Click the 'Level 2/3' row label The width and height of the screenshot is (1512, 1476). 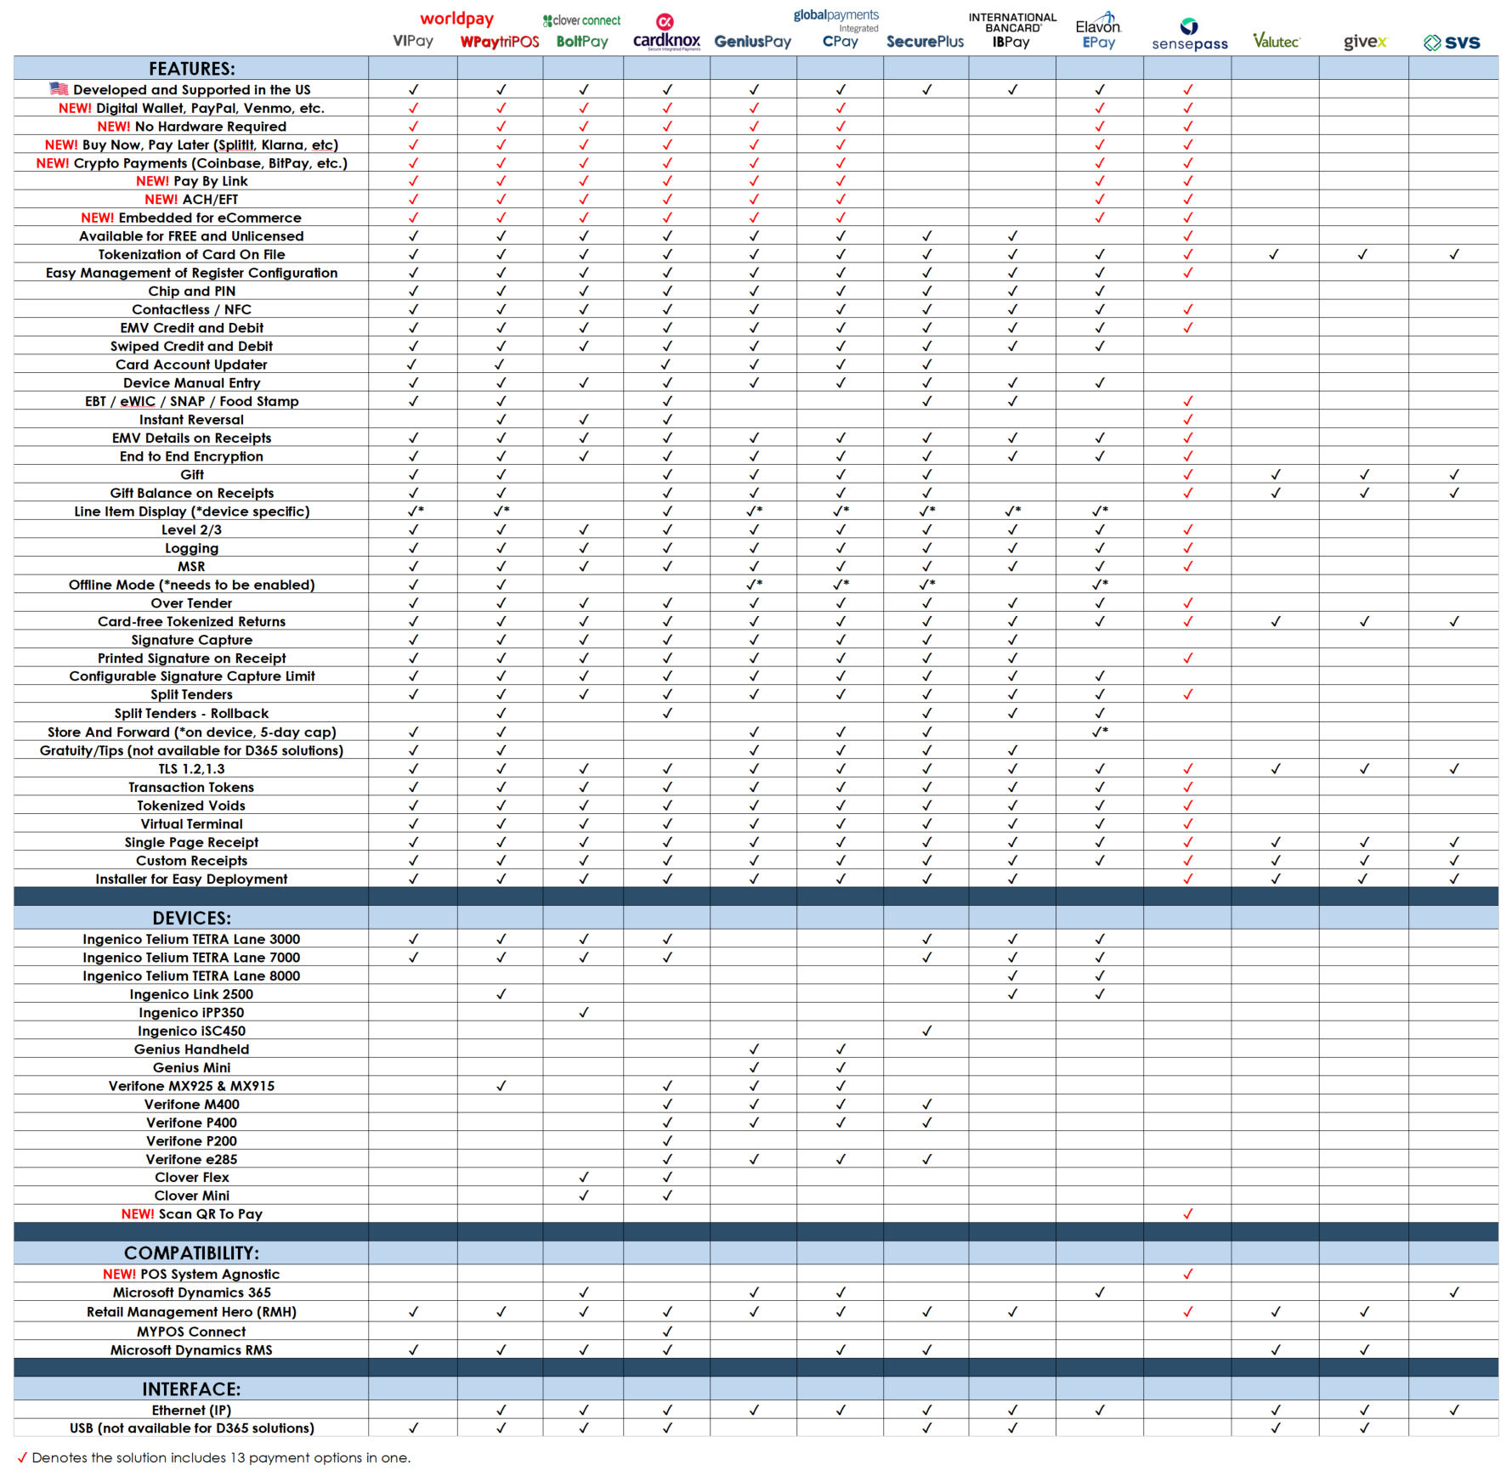pyautogui.click(x=192, y=529)
